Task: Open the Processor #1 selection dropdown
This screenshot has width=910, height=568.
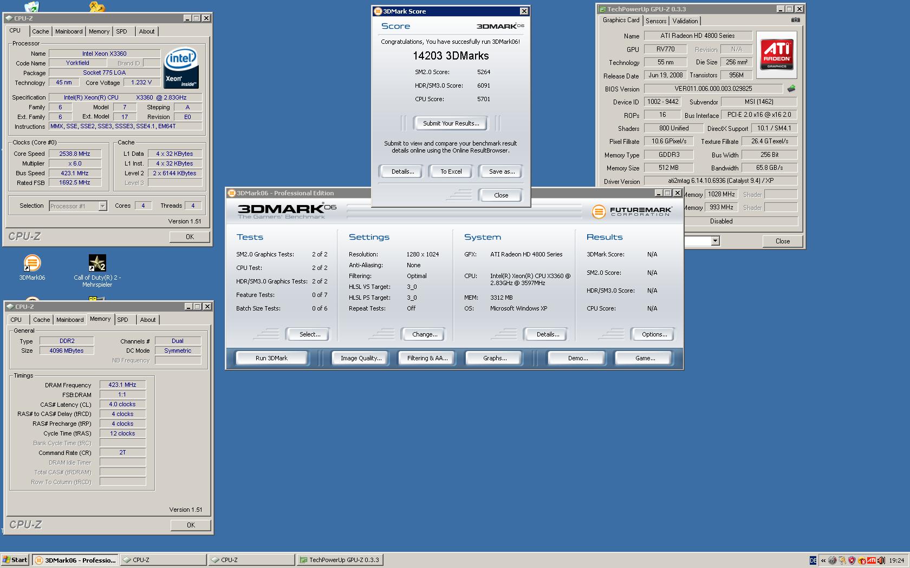Action: coord(102,206)
